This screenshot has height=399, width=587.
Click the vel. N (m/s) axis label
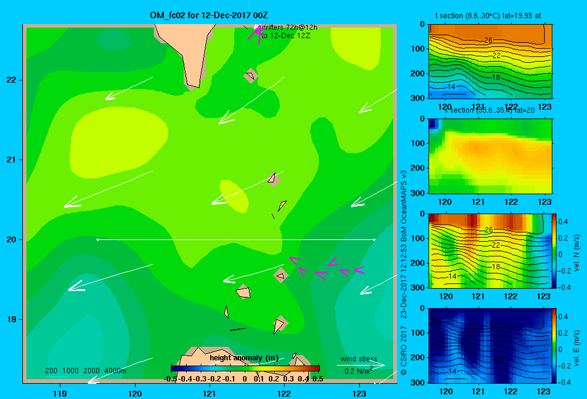pyautogui.click(x=576, y=253)
